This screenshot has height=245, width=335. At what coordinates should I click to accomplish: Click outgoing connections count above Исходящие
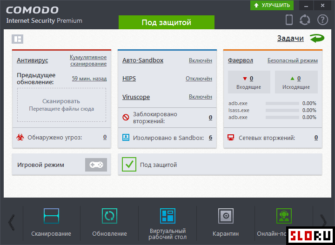coord(299,79)
